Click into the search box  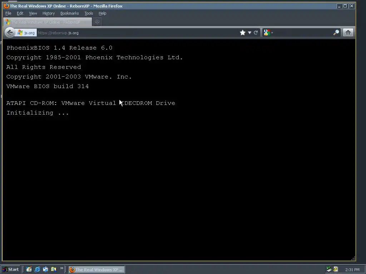[x=303, y=33]
